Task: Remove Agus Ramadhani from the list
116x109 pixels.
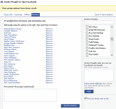Action: 49,35
